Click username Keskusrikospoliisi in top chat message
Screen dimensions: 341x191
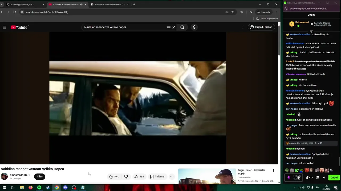pos(300,34)
